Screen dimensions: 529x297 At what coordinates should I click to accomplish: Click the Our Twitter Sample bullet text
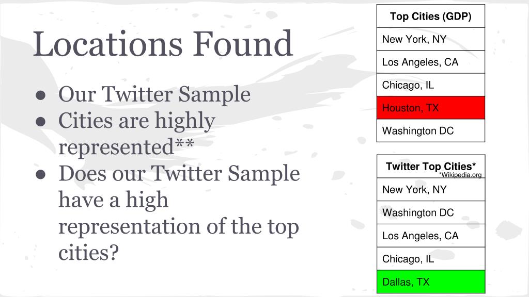[x=154, y=94]
